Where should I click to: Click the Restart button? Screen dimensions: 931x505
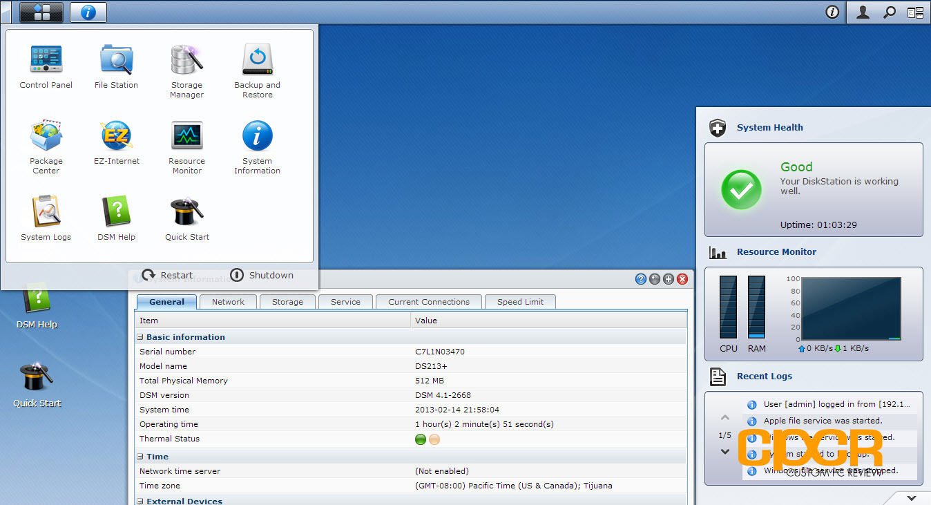pos(168,275)
